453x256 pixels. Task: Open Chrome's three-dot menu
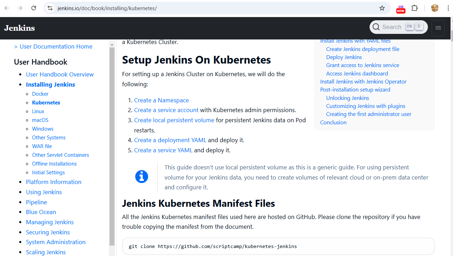click(x=448, y=8)
